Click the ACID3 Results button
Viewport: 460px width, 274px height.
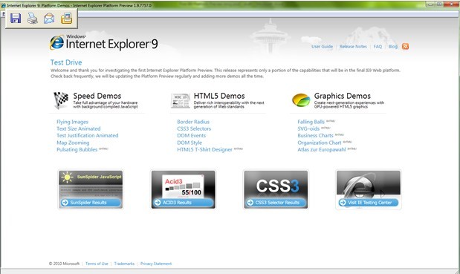click(x=184, y=203)
